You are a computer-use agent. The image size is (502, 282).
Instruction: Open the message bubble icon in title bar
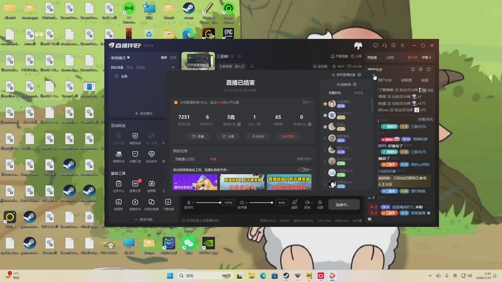375,45
